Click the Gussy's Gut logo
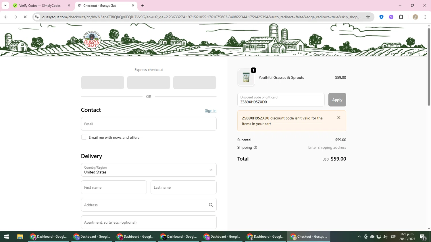 click(x=92, y=40)
